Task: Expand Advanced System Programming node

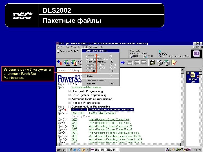Action: click(x=69, y=99)
